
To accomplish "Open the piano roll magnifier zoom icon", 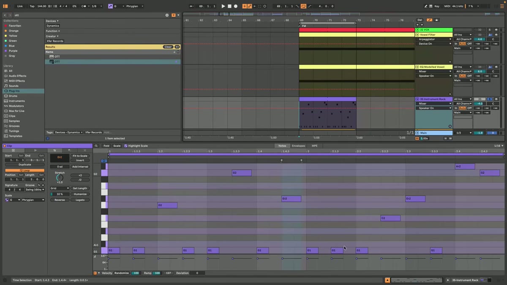I will coord(96,146).
